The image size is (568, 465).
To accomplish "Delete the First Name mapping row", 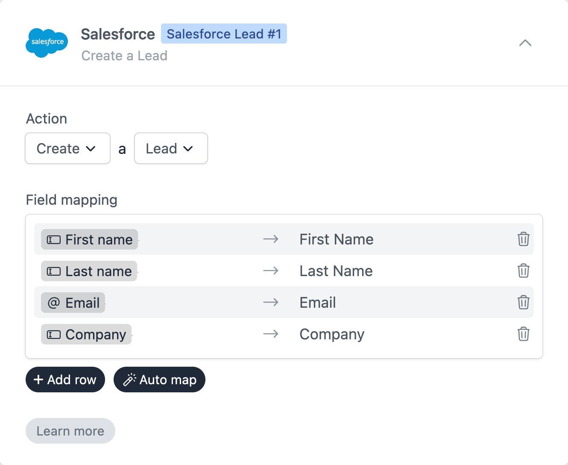I will pos(524,239).
